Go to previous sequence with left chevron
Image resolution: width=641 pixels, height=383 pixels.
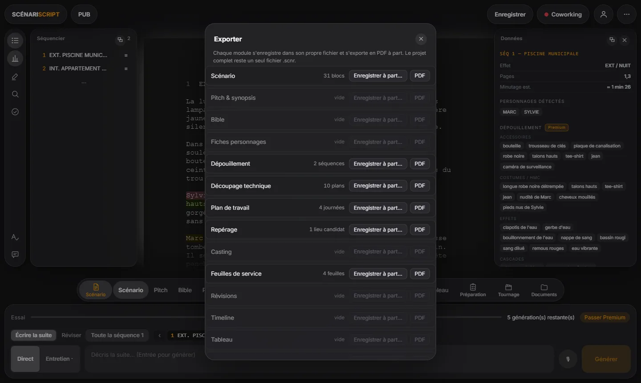coord(159,335)
